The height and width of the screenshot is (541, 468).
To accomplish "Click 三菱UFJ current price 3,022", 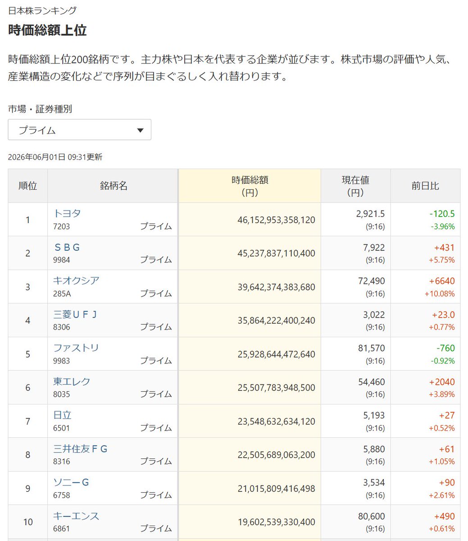I will (373, 315).
